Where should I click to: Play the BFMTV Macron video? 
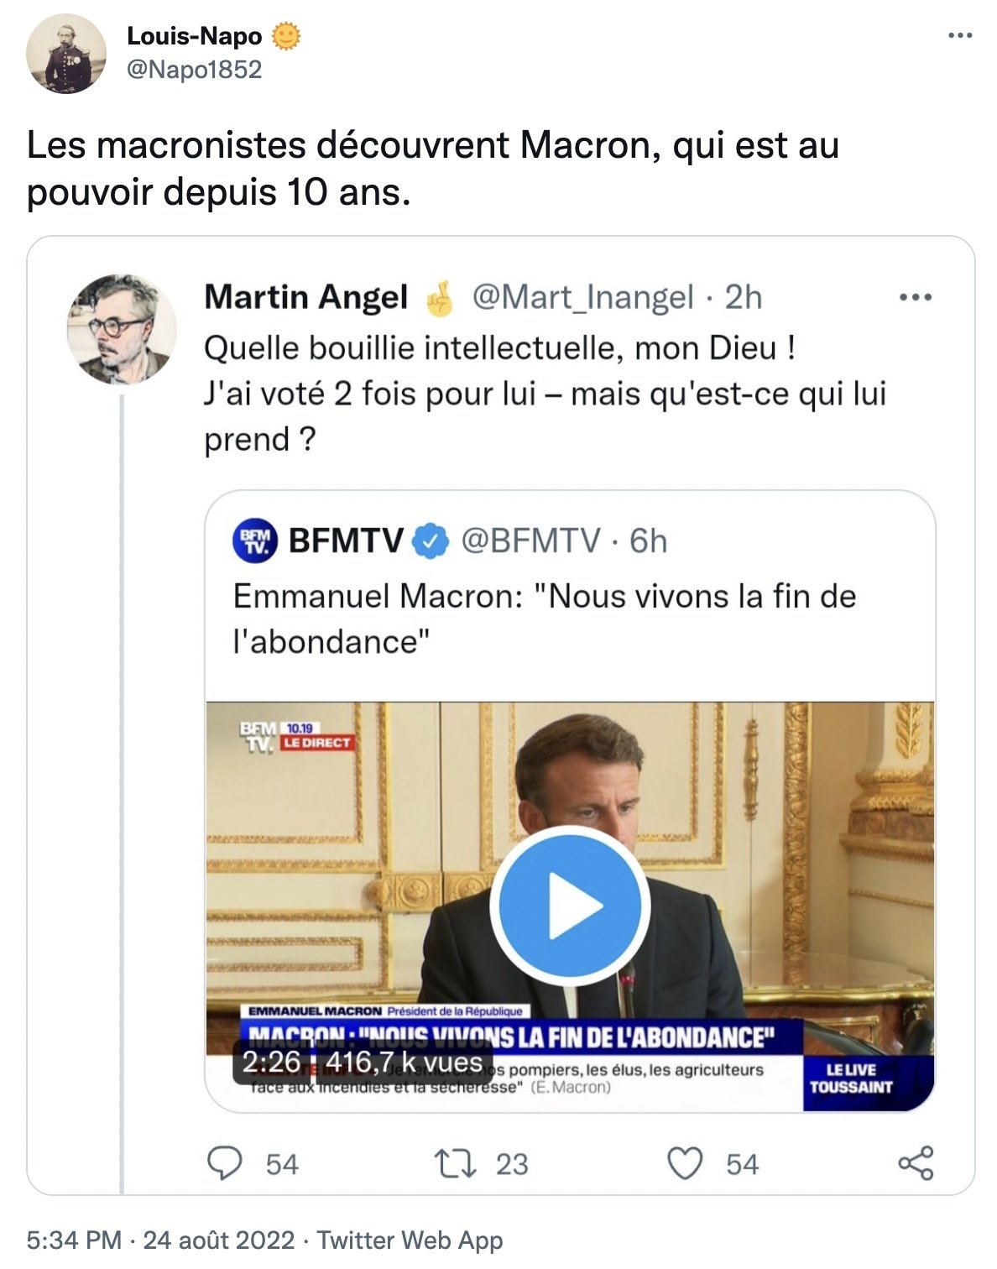tap(570, 905)
